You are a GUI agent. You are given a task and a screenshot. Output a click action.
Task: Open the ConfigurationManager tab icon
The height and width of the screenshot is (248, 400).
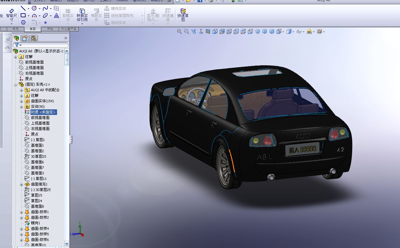click(x=34, y=38)
